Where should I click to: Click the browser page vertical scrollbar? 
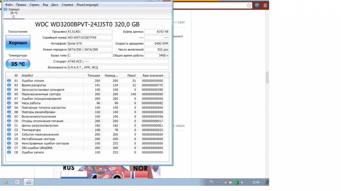tap(267, 77)
